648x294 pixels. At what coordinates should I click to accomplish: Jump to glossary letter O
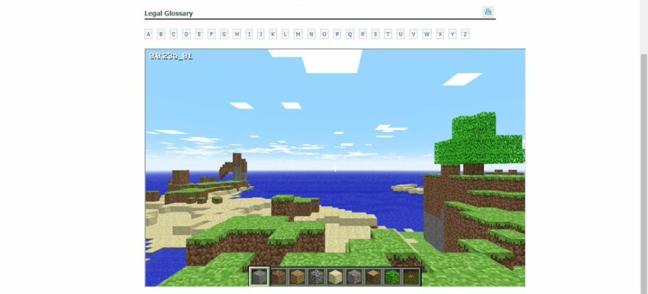coord(325,35)
